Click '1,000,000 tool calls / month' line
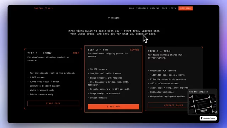This screenshot has width=227, height=128. (x=166, y=75)
